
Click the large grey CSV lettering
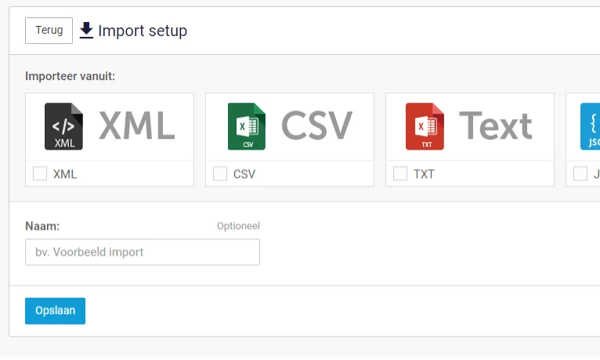(x=316, y=125)
